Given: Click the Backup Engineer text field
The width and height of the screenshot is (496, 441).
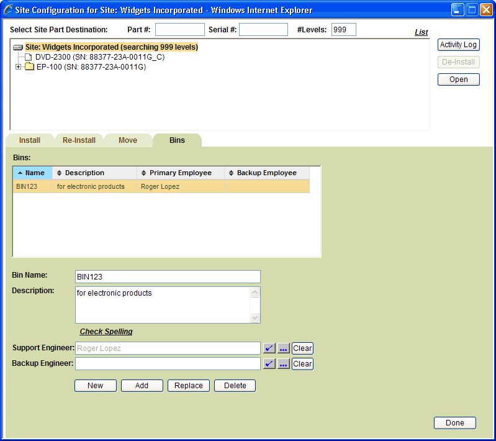Looking at the screenshot, I should [x=168, y=364].
